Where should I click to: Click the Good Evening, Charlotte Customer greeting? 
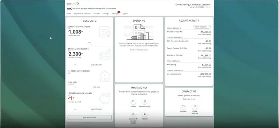(x=193, y=5)
